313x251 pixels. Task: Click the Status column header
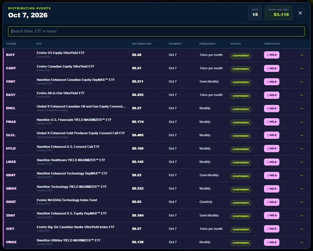click(236, 44)
